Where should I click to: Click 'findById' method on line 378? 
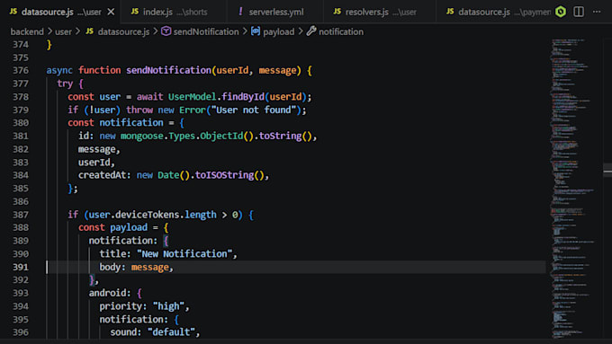(243, 97)
